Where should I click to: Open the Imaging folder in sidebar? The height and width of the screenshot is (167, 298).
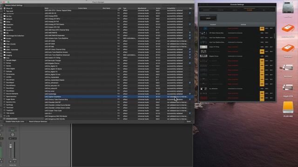[x=9, y=55]
